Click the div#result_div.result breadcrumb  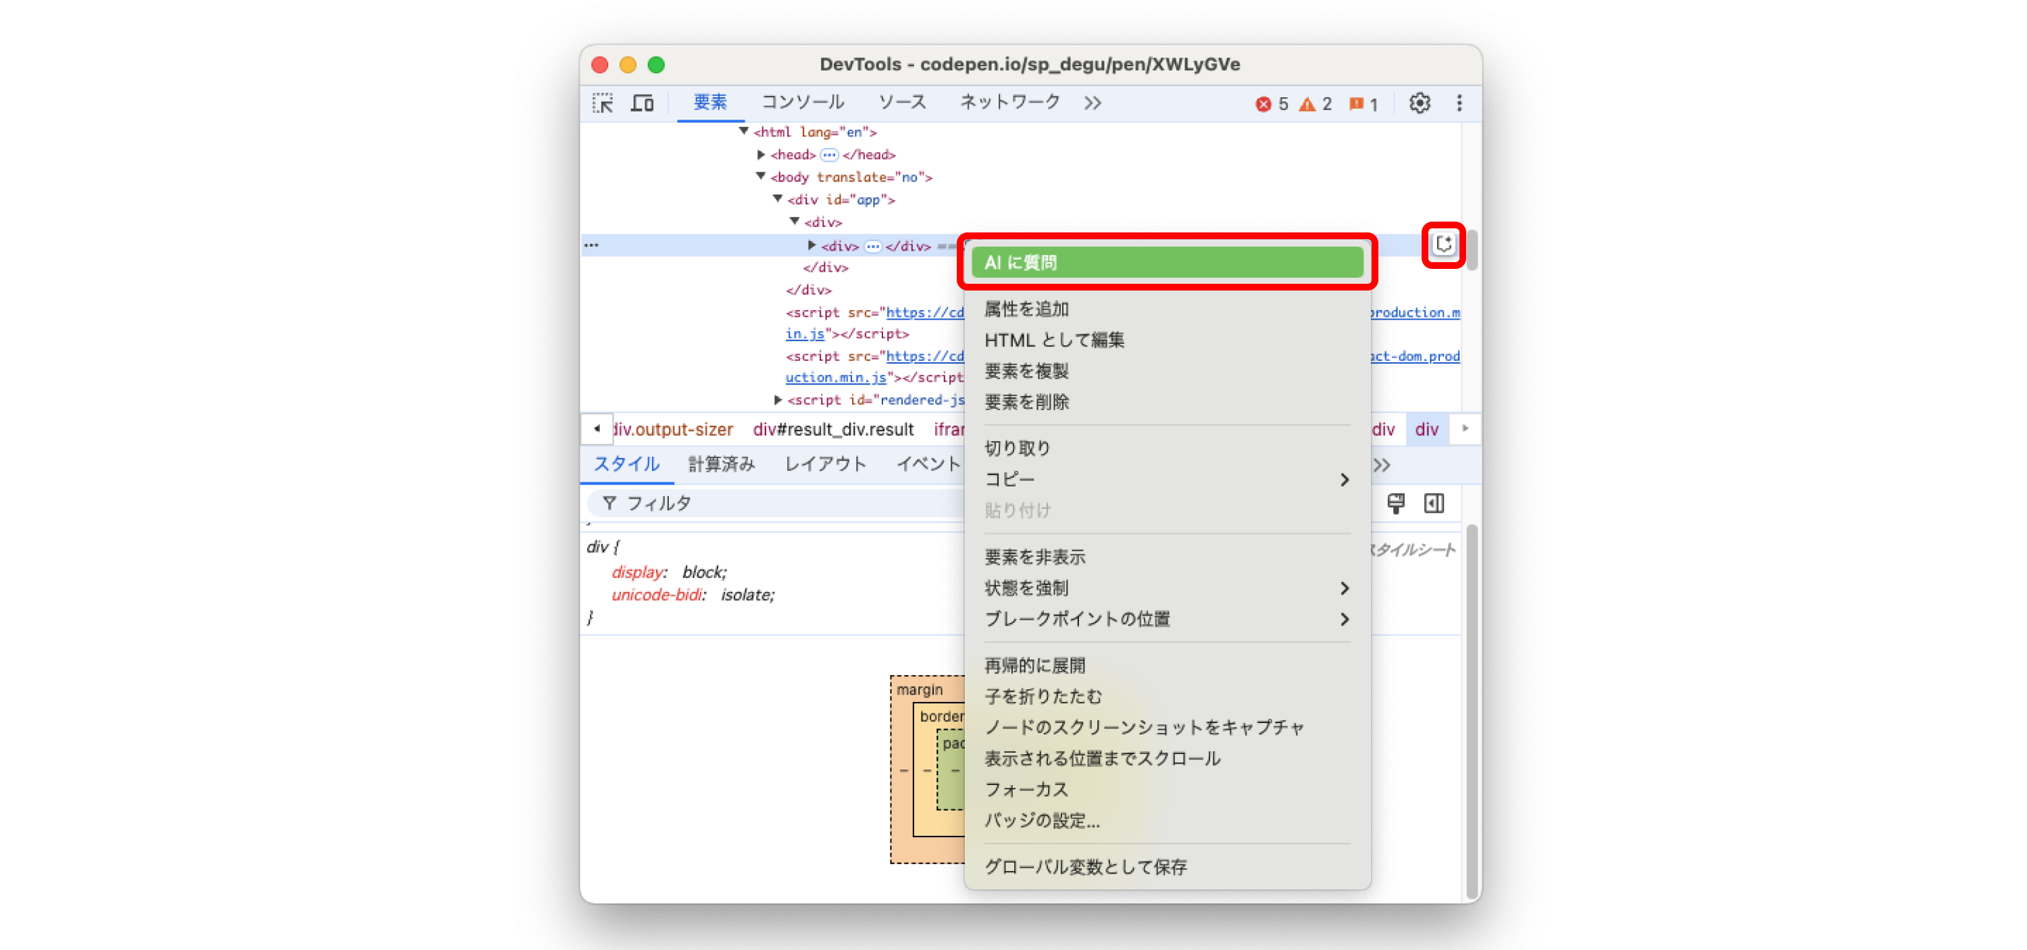point(832,429)
